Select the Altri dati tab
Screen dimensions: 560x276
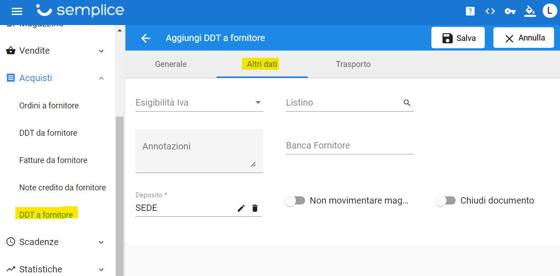pos(262,64)
